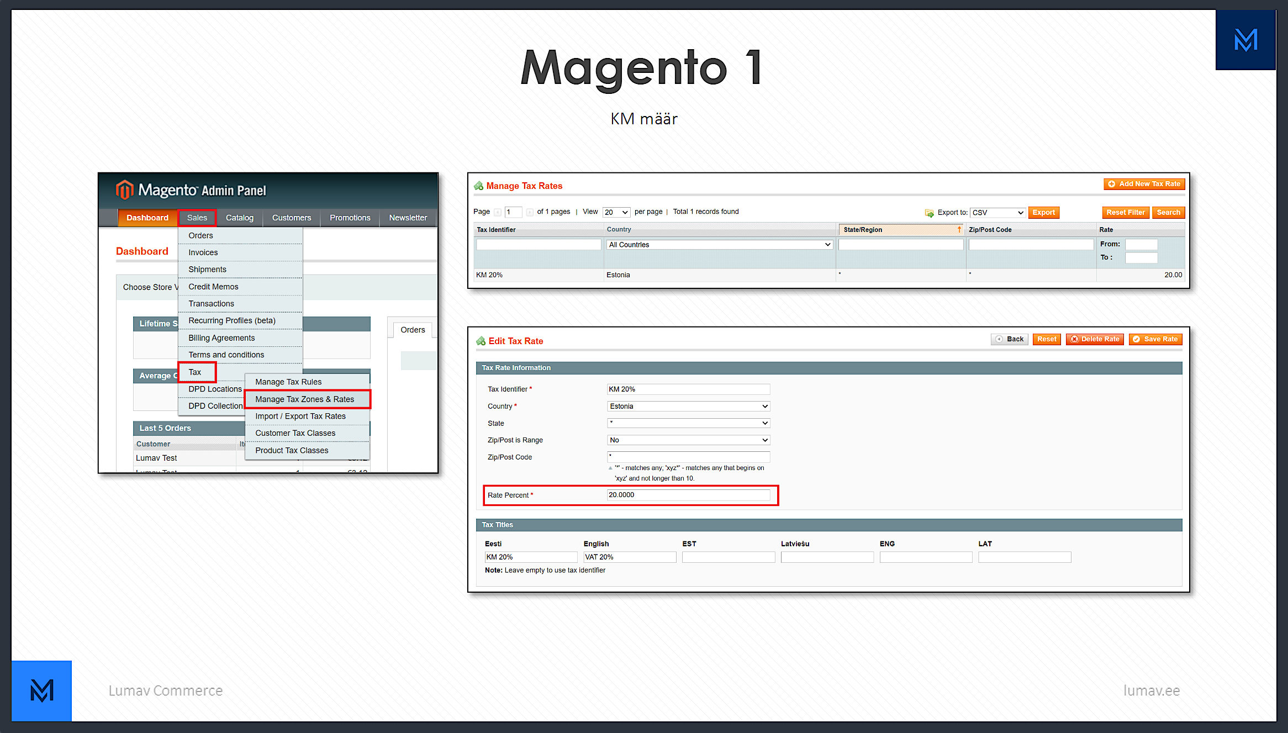Click the State/Region sort arrow
The width and height of the screenshot is (1288, 733).
pyautogui.click(x=959, y=229)
